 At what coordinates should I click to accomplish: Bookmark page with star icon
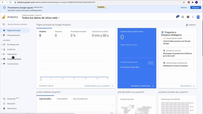(x=184, y=2)
